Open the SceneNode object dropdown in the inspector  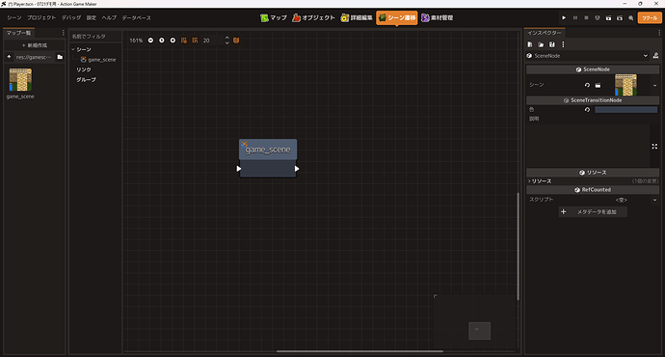[x=587, y=56]
